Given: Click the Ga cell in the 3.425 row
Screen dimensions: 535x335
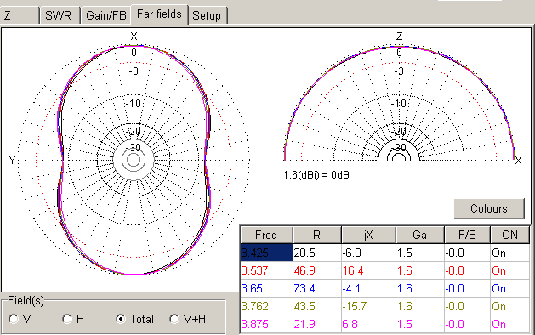Looking at the screenshot, I should pyautogui.click(x=420, y=253).
